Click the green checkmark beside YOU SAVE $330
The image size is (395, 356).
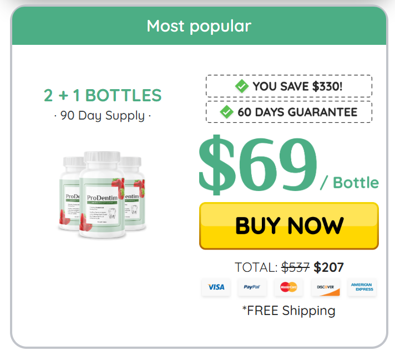[x=241, y=86]
